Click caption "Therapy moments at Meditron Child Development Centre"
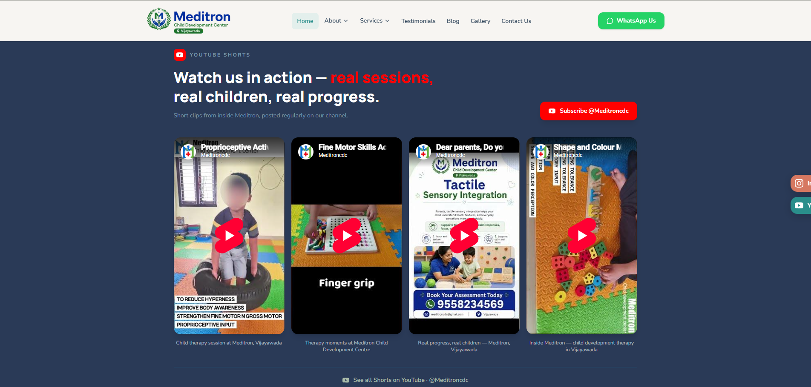Viewport: 811px width, 387px height. point(346,346)
